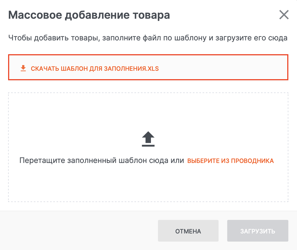Click the upload arrow icon in drop zone

148,139
